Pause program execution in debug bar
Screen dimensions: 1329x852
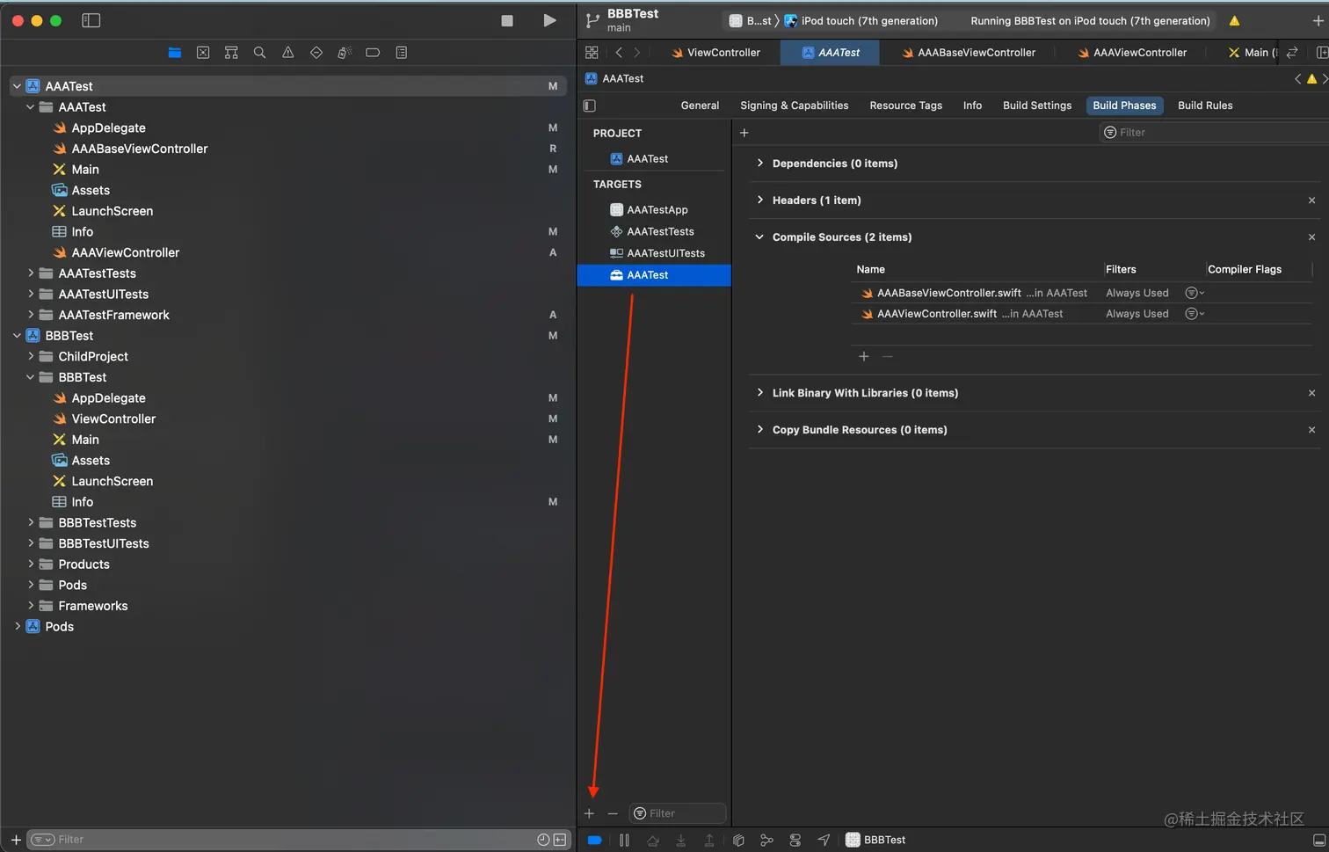pyautogui.click(x=624, y=841)
